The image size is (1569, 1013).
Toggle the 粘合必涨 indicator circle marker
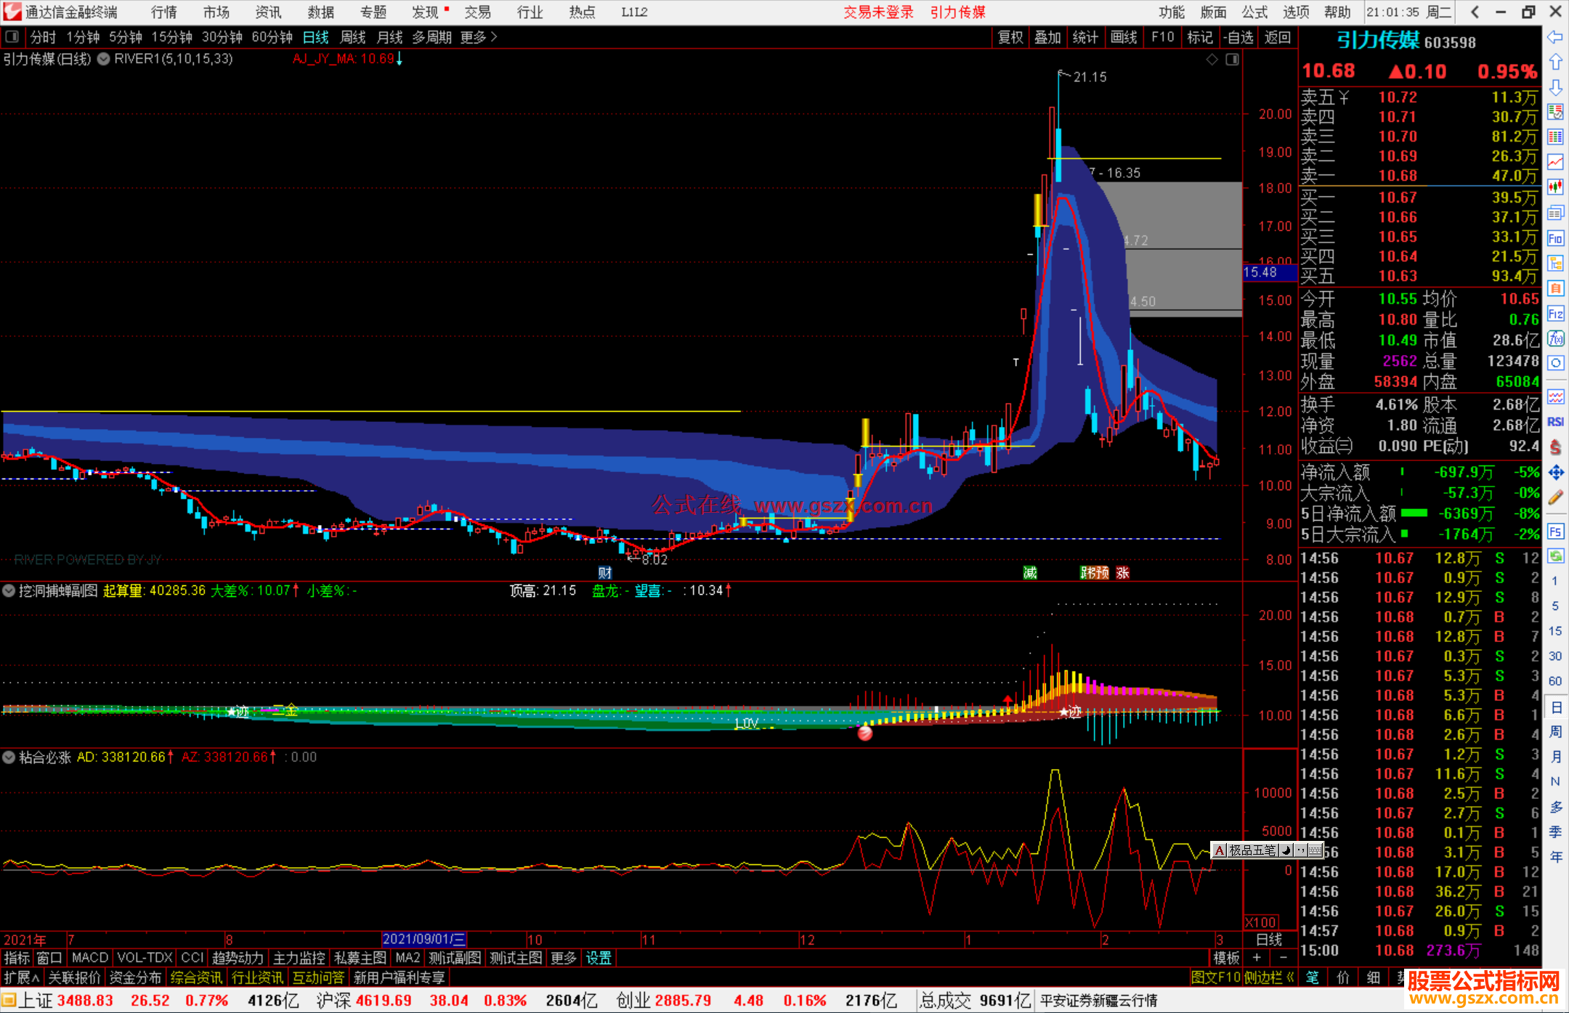click(9, 757)
